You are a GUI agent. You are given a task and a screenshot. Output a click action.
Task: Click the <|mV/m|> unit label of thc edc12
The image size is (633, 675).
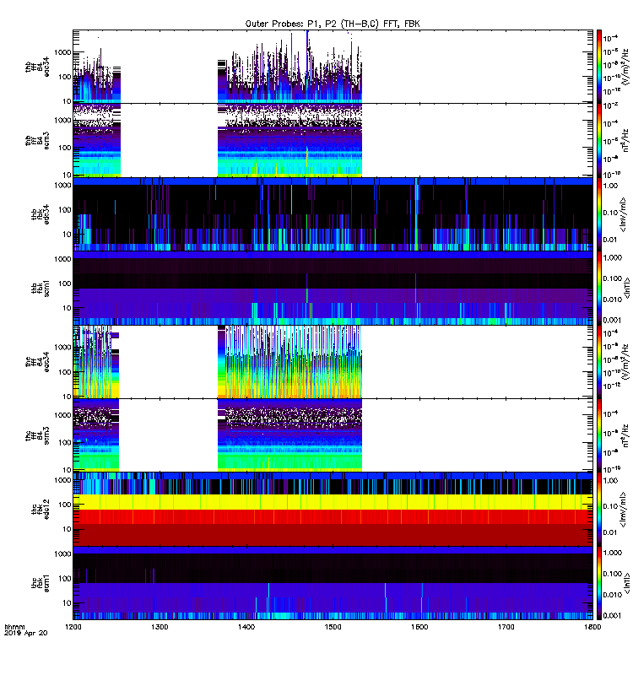coord(624,510)
